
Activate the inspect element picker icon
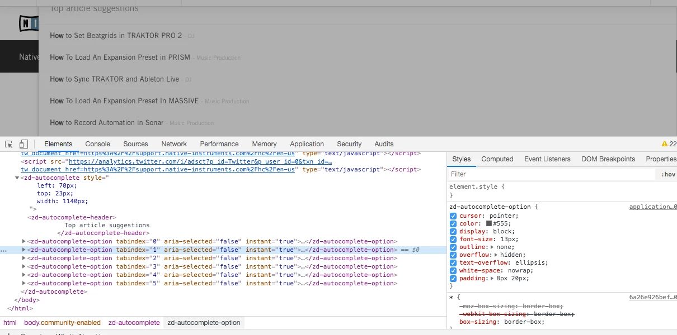(9, 144)
